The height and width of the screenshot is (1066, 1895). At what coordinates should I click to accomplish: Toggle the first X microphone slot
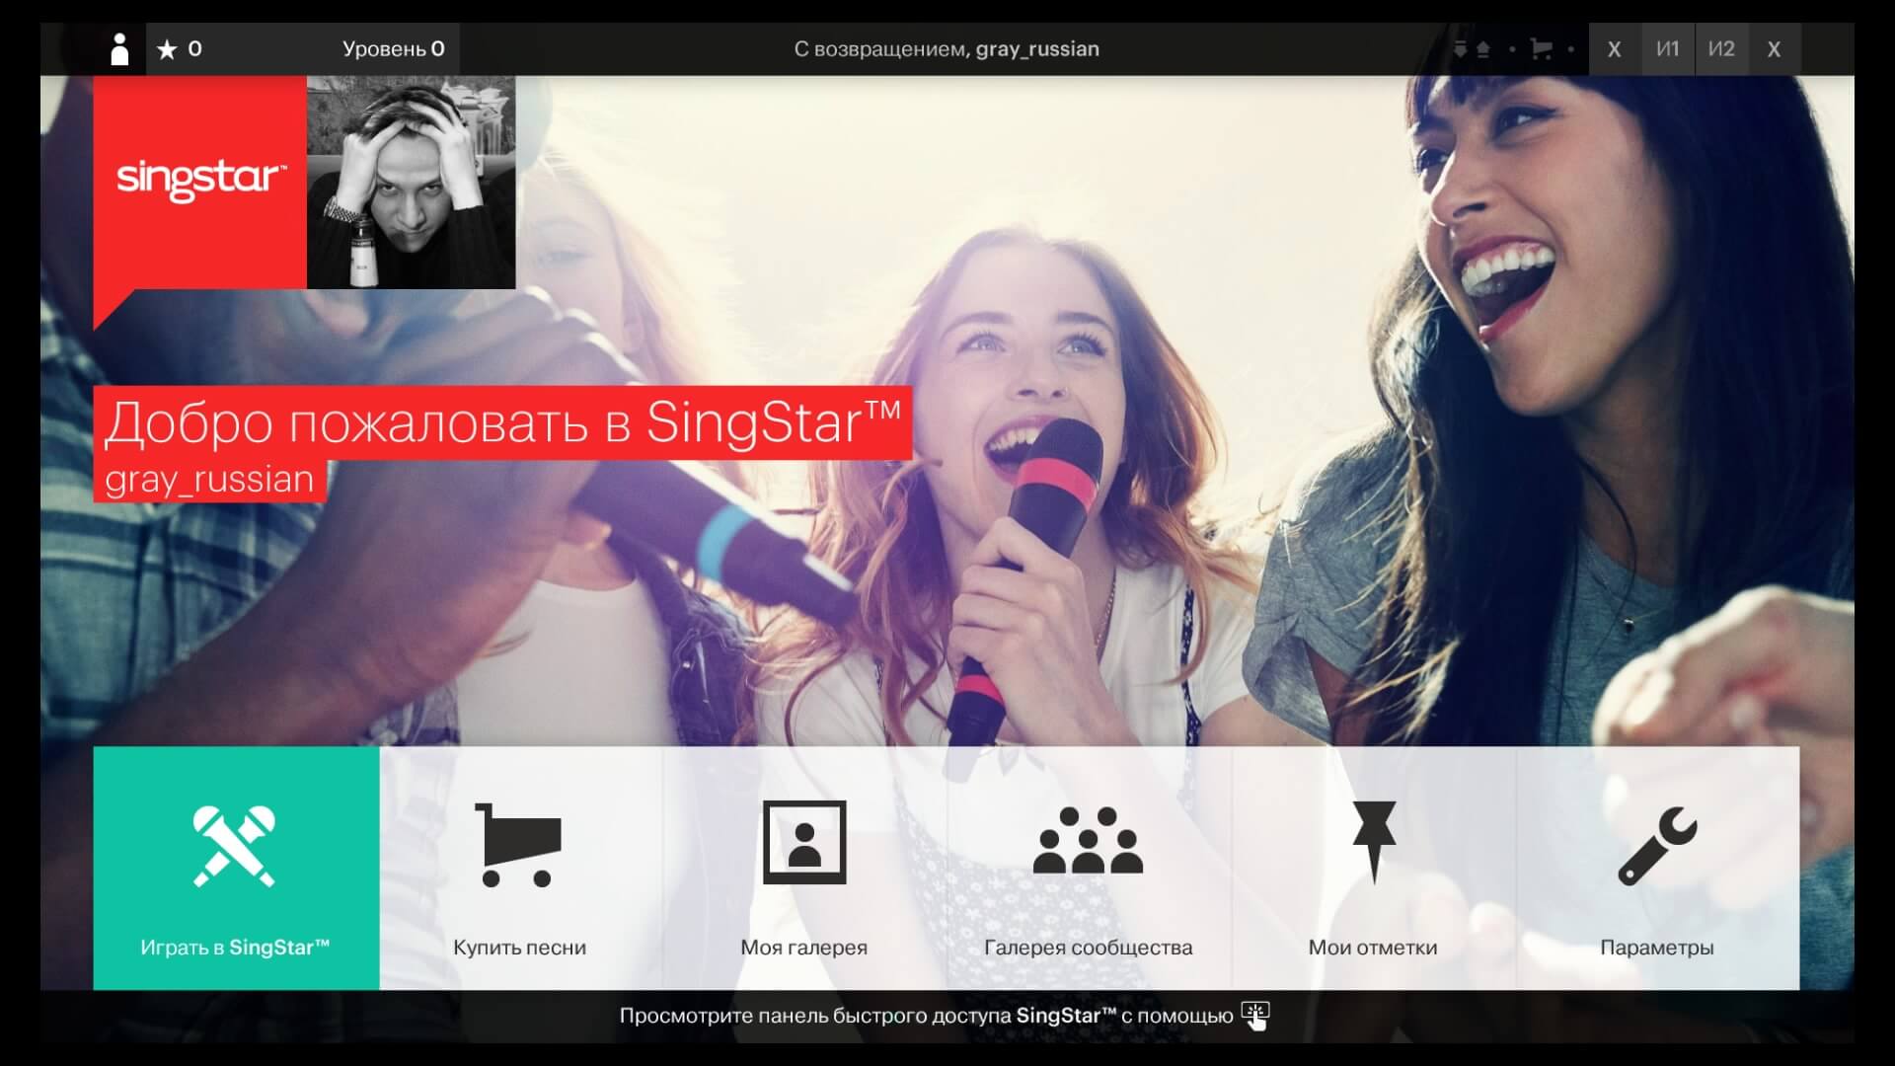pos(1615,48)
